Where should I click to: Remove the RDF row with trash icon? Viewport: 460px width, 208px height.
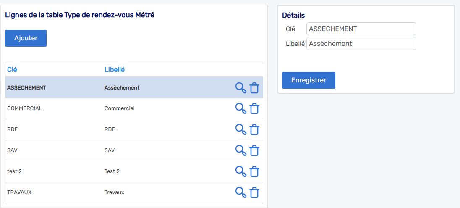coord(254,129)
